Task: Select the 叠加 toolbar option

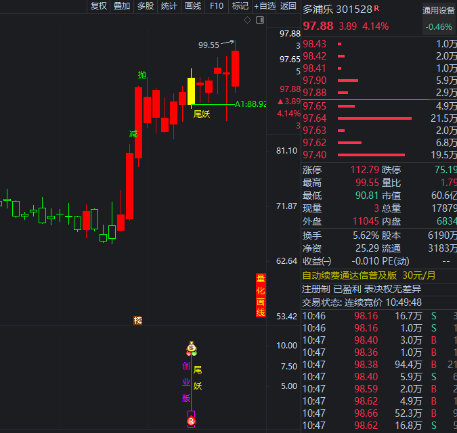Action: [x=122, y=6]
